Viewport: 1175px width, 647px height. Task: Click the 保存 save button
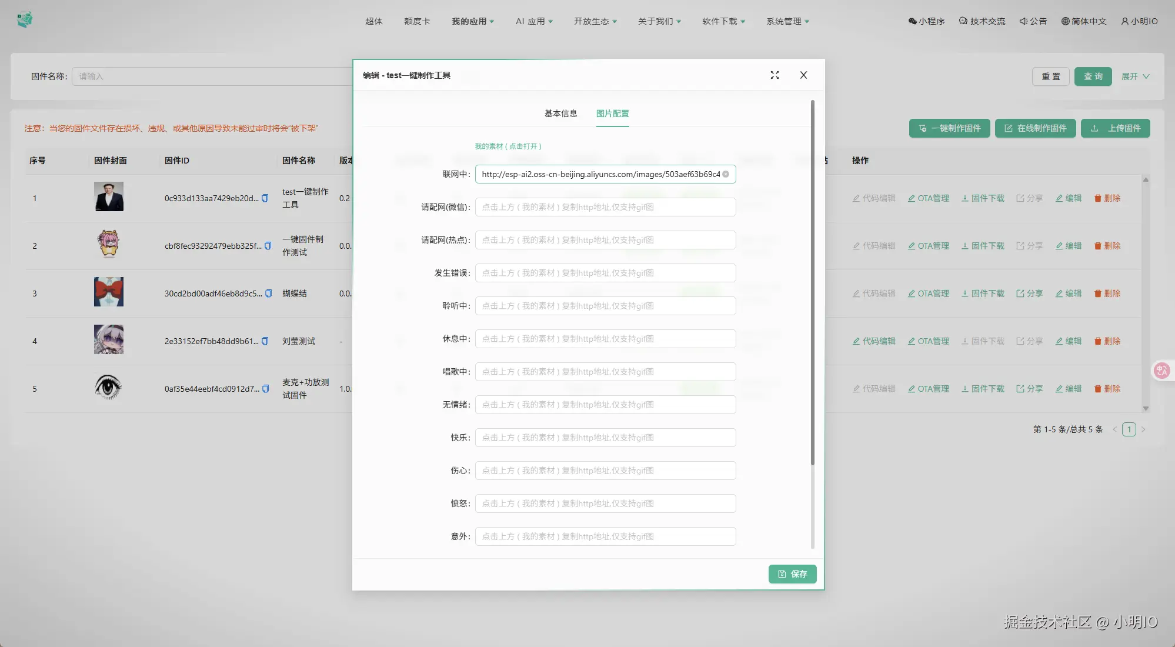point(792,574)
